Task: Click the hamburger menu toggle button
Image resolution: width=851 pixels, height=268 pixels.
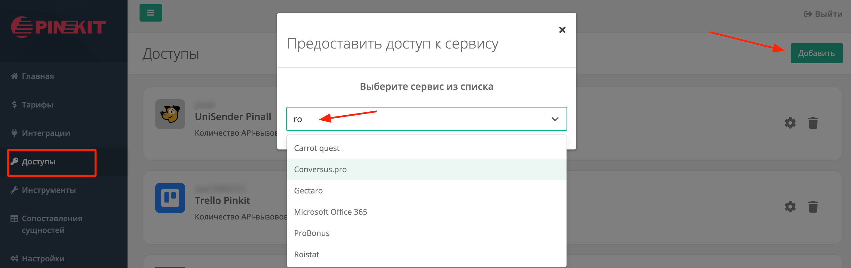Action: [151, 13]
